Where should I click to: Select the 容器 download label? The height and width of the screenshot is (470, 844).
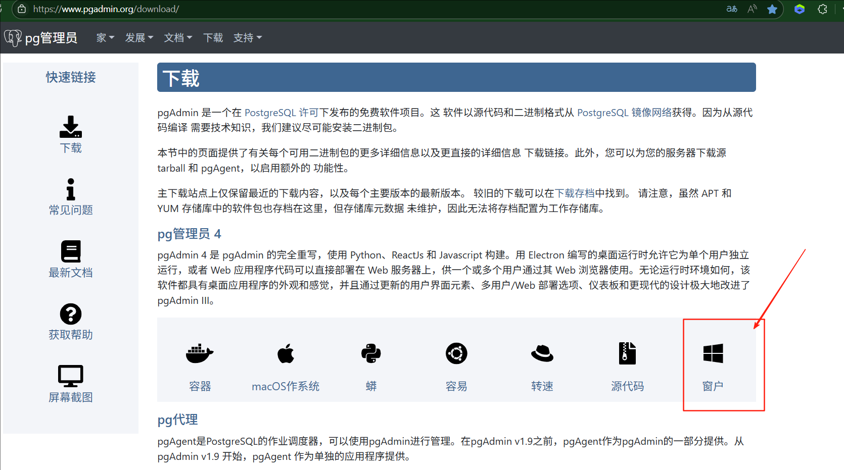200,386
